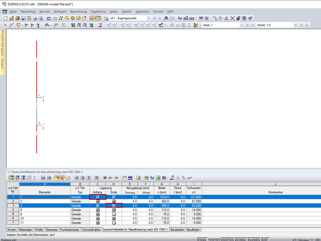The width and height of the screenshot is (321, 241).
Task: Toggle Anfang checkbox for element 9
Action: [98, 214]
